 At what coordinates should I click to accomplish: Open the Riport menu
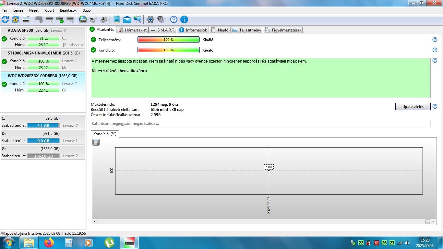[49, 10]
